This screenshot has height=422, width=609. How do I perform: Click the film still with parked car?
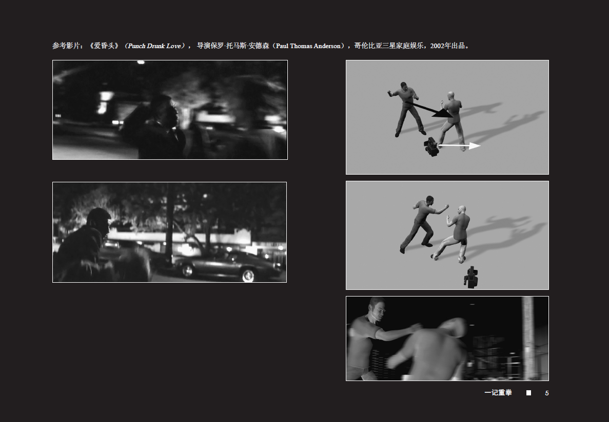[x=170, y=233]
